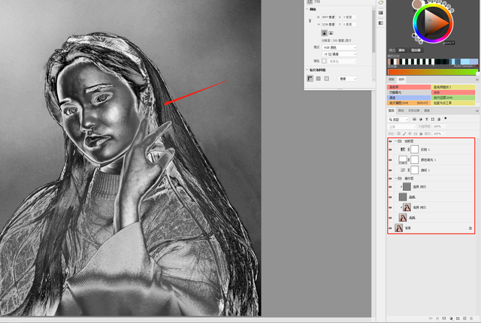Hide the 背景 (Background) layer via its eye icon
The image size is (481, 323).
[x=390, y=228]
